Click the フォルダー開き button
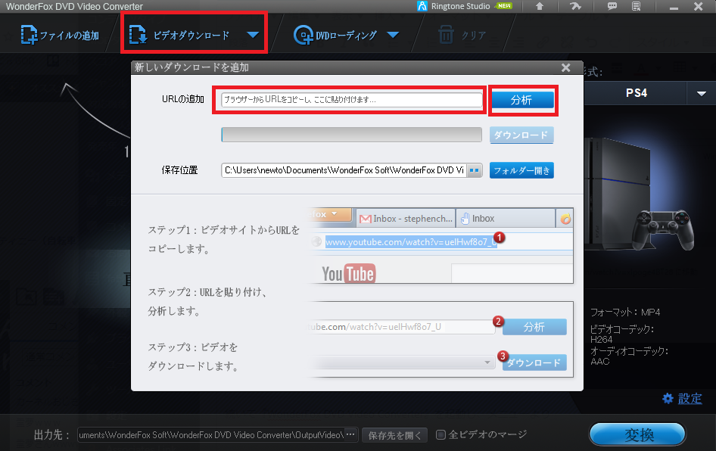This screenshot has height=451, width=716. [521, 170]
